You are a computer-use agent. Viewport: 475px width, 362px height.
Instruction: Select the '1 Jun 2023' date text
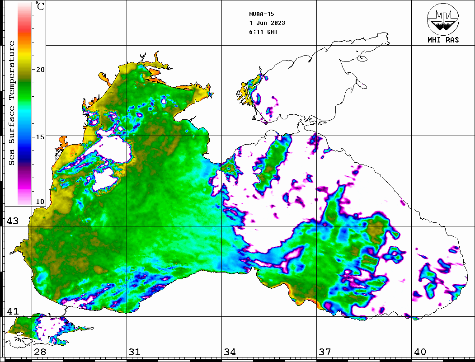267,23
